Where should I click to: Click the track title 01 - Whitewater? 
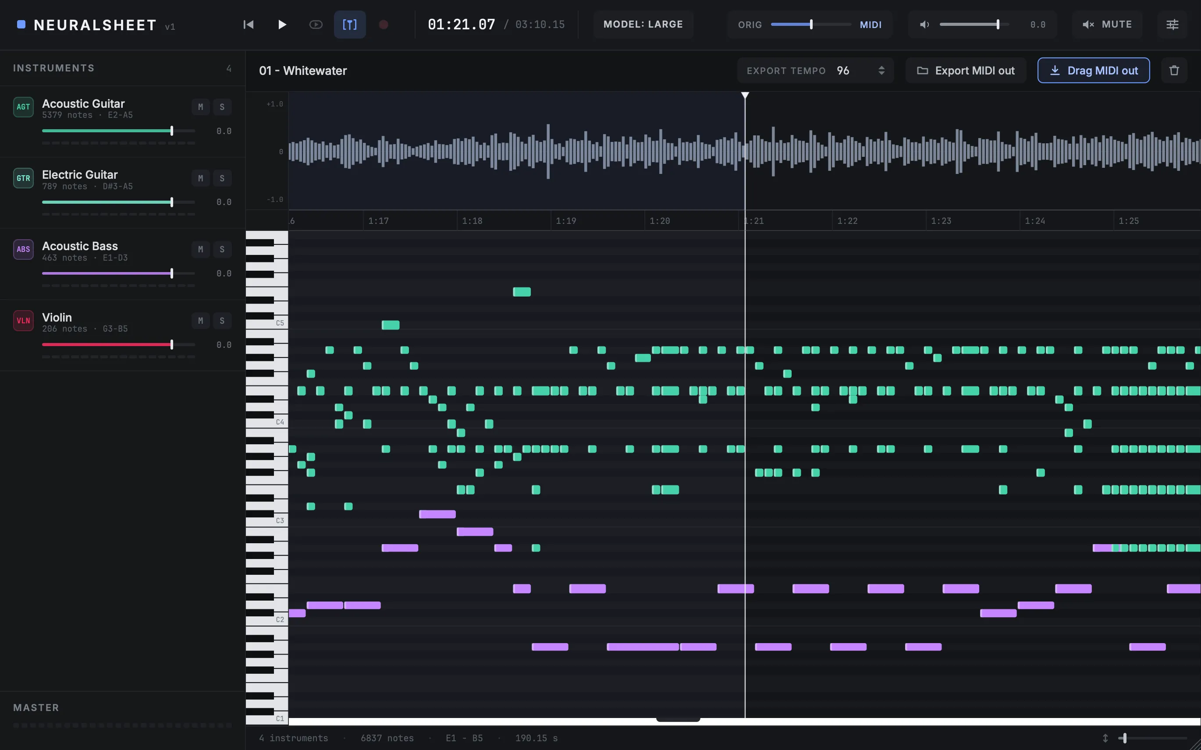click(303, 71)
